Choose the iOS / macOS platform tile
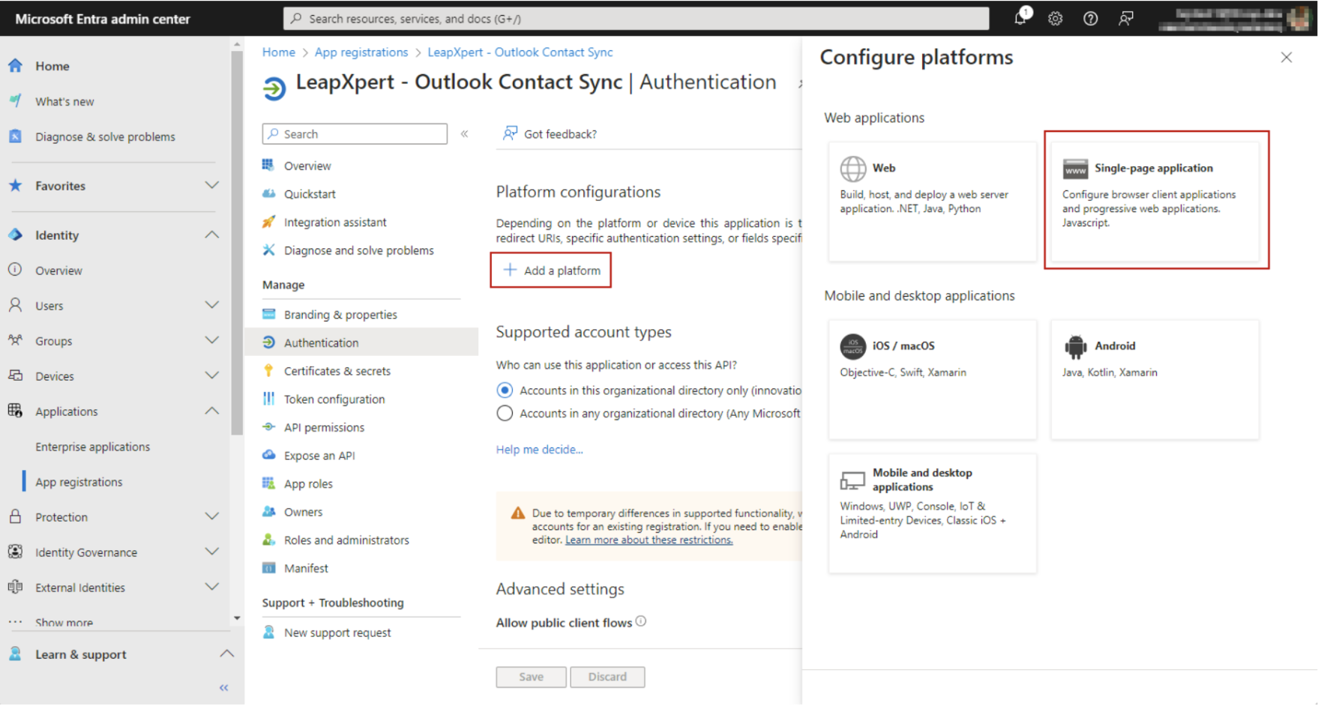Screen dimensions: 1321x709 pos(933,380)
